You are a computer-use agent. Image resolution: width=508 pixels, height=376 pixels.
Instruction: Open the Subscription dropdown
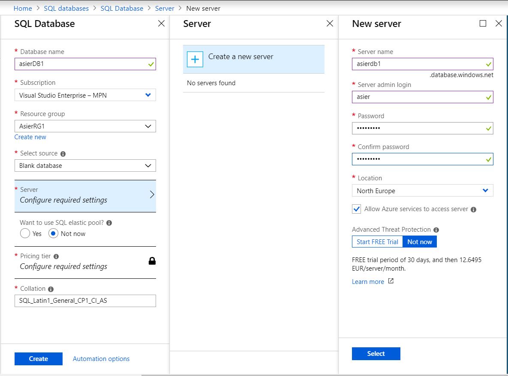pyautogui.click(x=85, y=95)
